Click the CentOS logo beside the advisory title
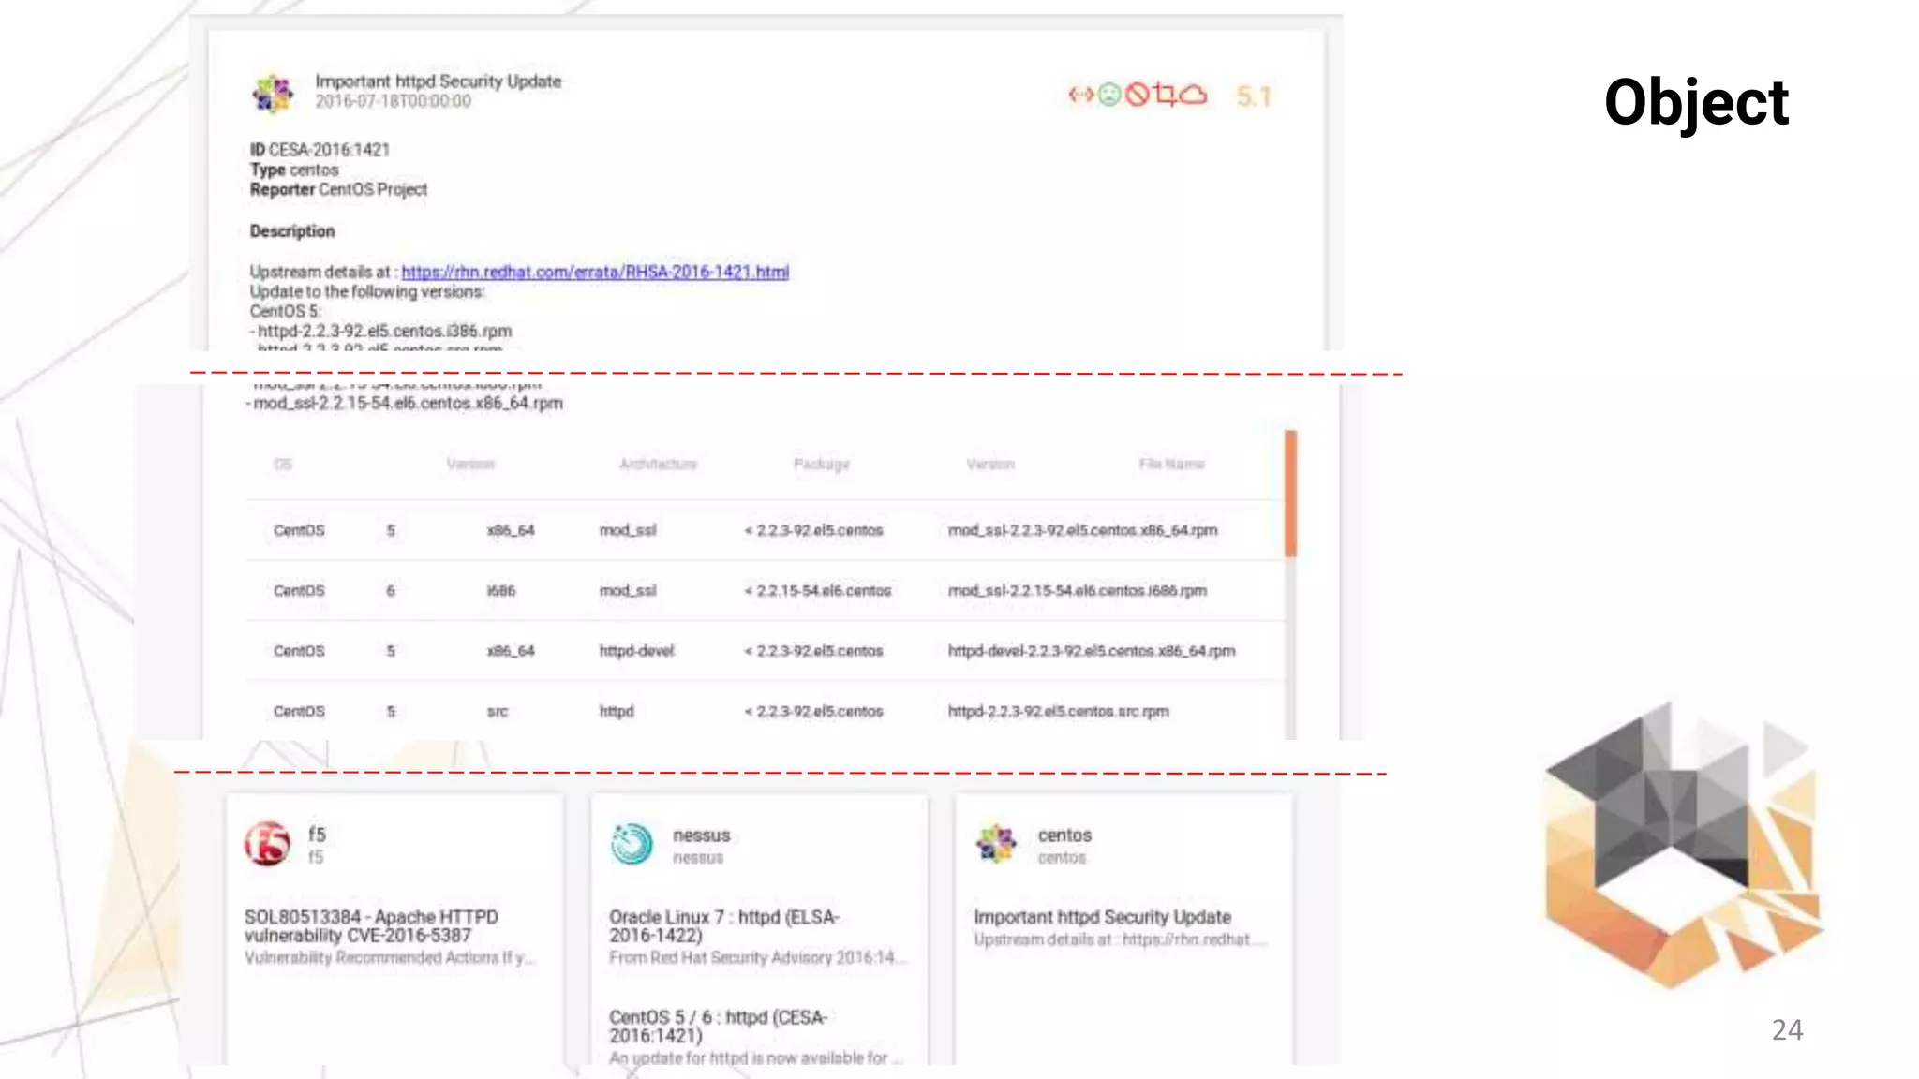1919x1079 pixels. click(274, 93)
